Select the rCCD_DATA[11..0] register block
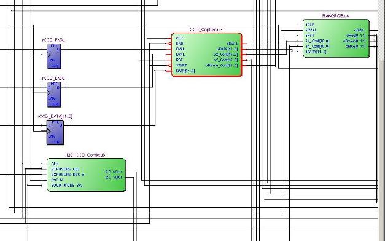385x241 pixels. pos(55,133)
